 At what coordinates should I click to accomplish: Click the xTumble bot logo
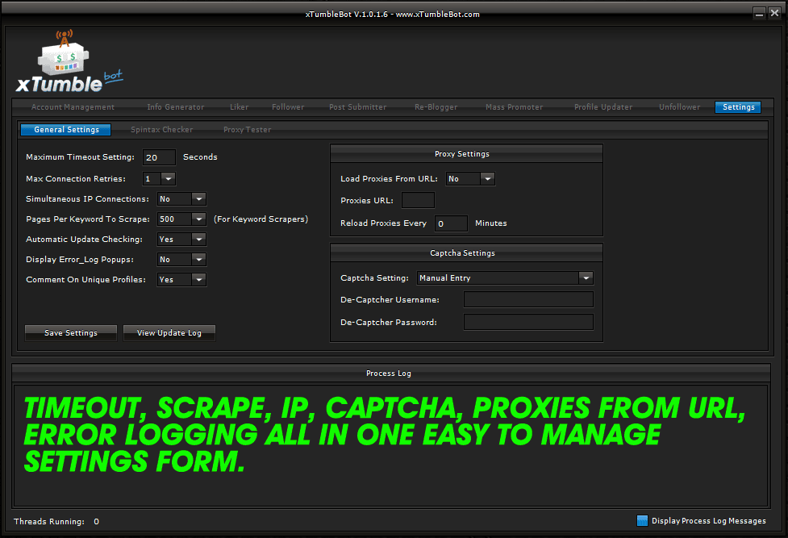click(69, 62)
